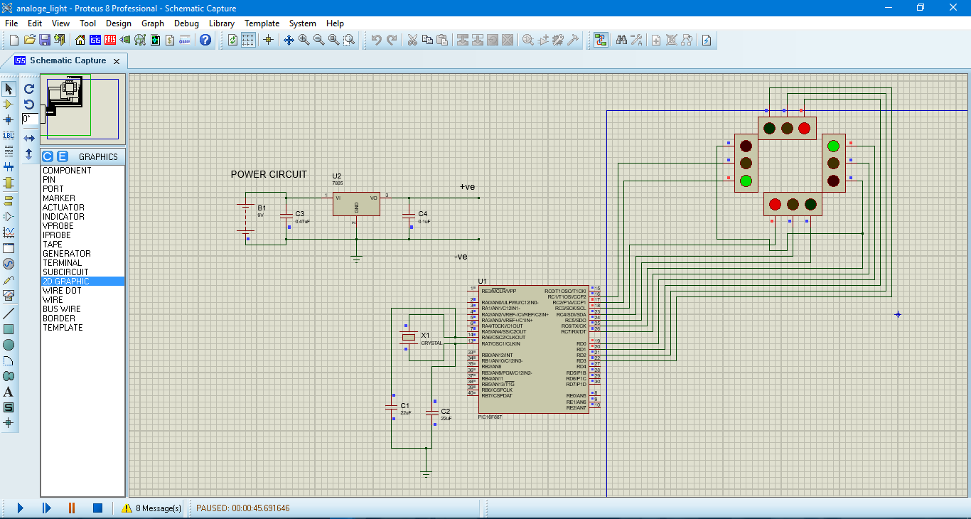Click the blue C style button
This screenshot has height=519, width=971.
pos(48,156)
